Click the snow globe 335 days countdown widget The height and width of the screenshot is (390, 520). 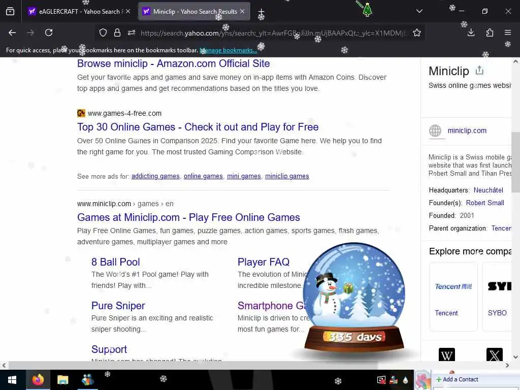pyautogui.click(x=354, y=297)
